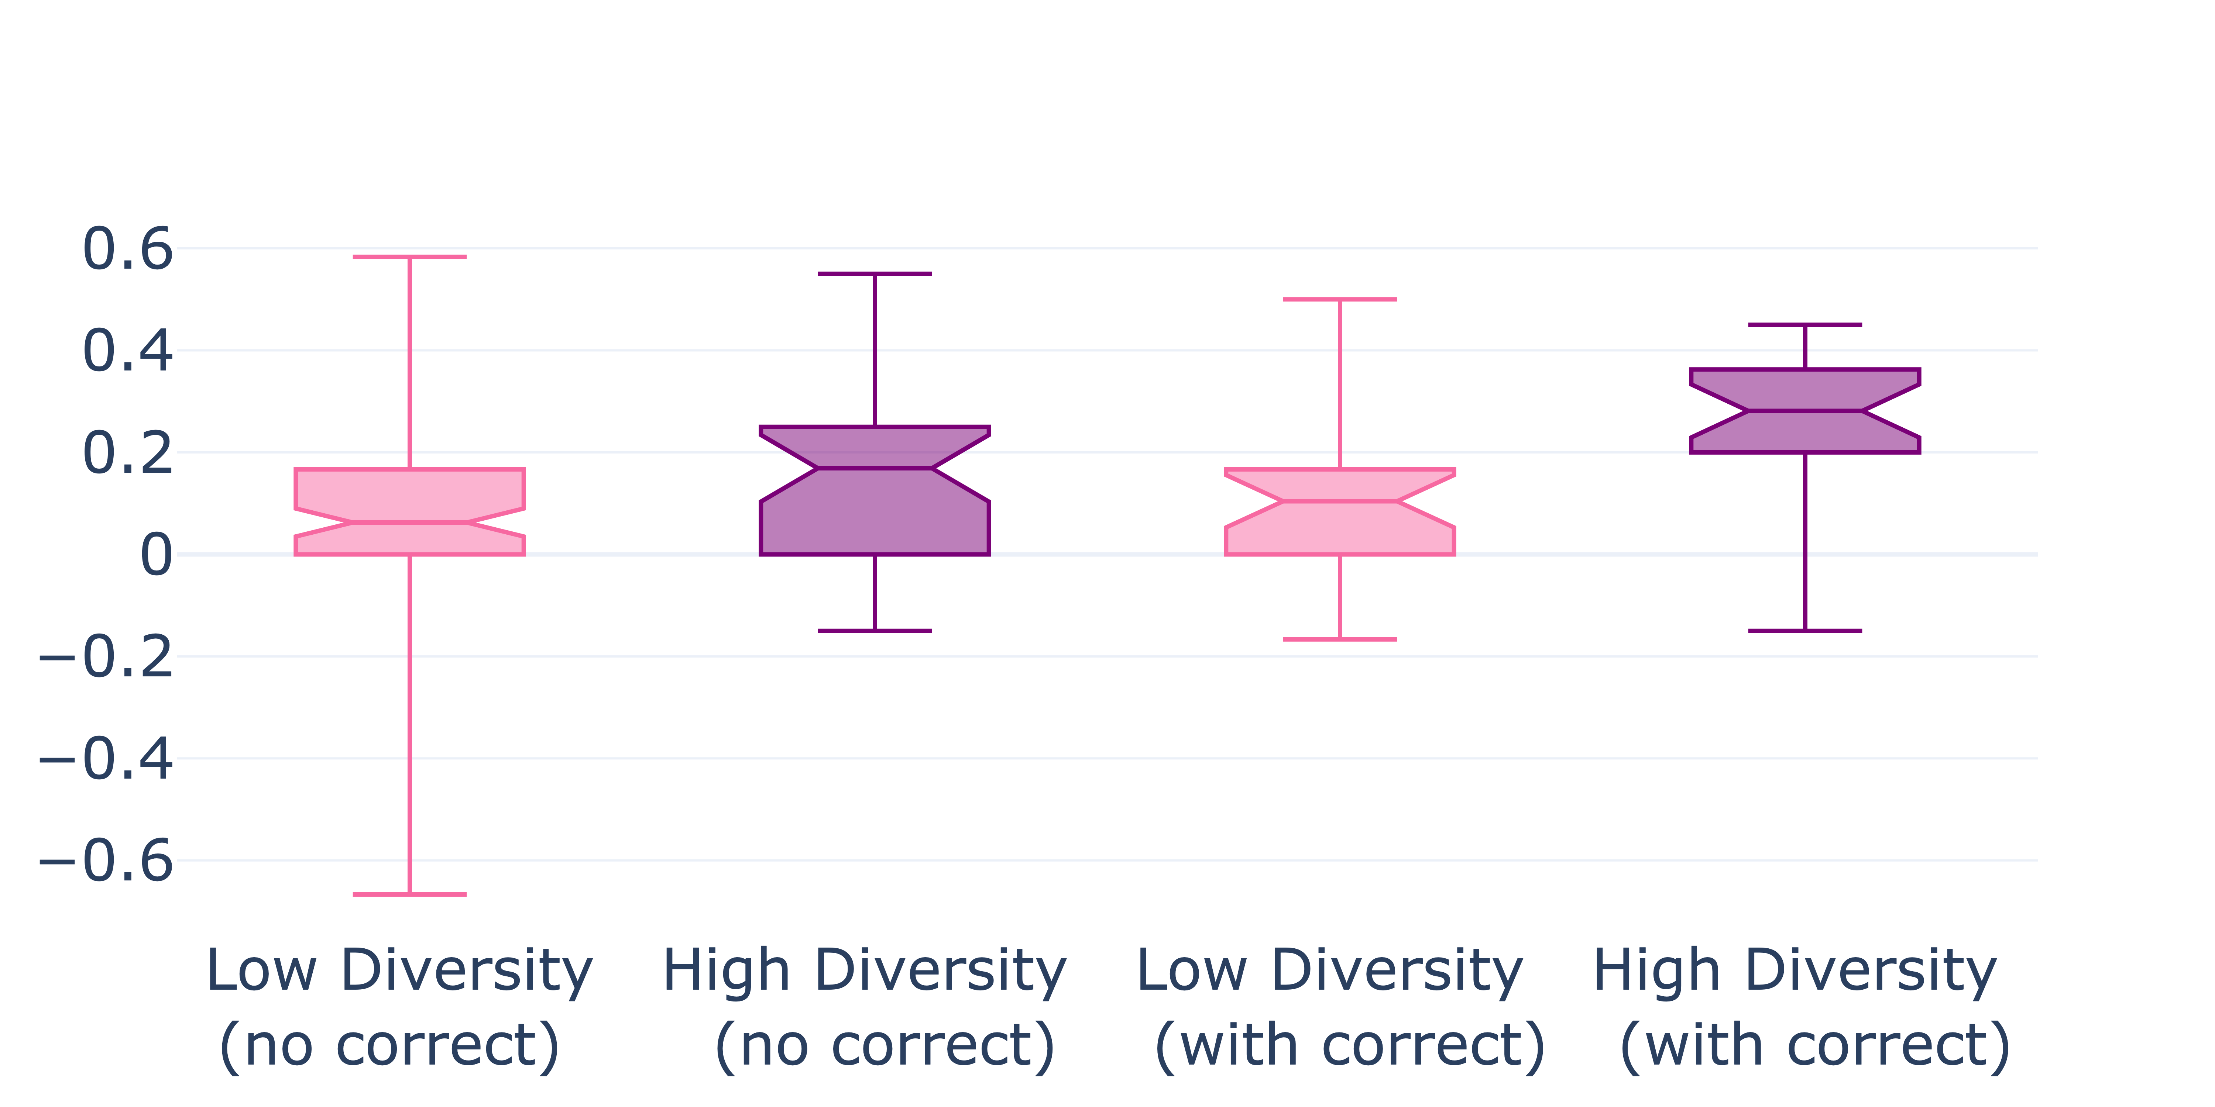Viewport: 2215px width, 1107px height.
Task: Click the 0.4 y-axis tick label
Action: 127,352
